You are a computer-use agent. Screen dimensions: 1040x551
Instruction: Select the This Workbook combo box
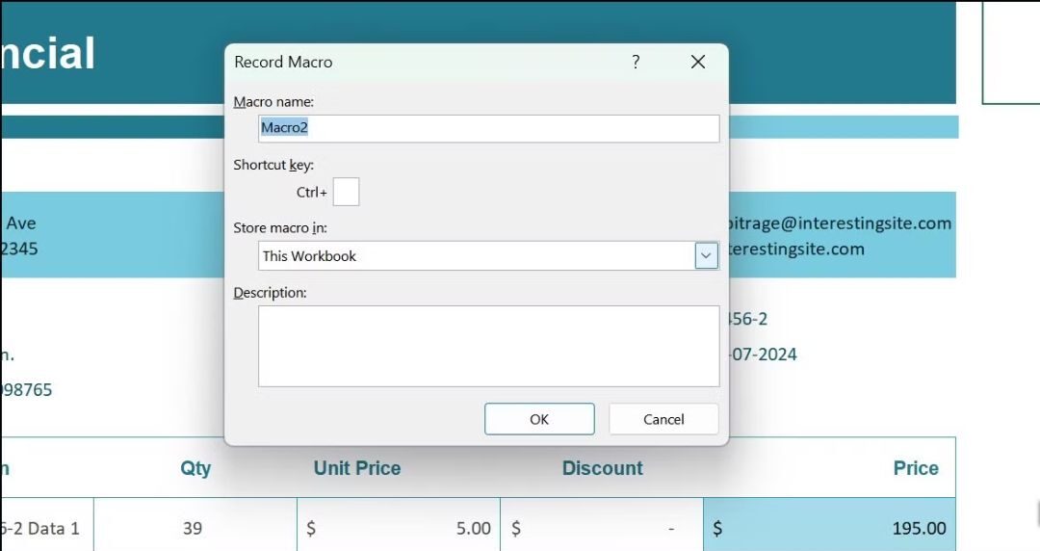(x=488, y=255)
